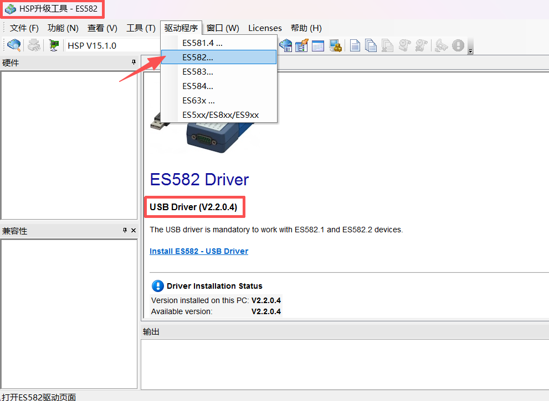549x401 pixels.
Task: Click the 输出 panel title
Action: pos(151,332)
